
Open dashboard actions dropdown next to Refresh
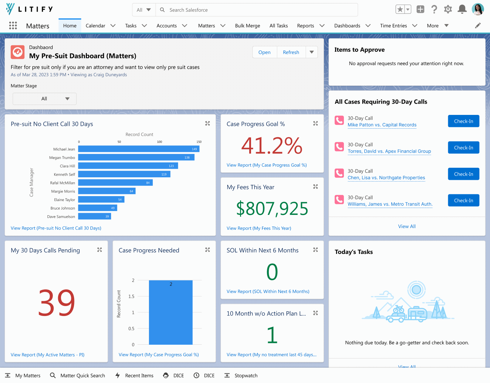(x=312, y=52)
